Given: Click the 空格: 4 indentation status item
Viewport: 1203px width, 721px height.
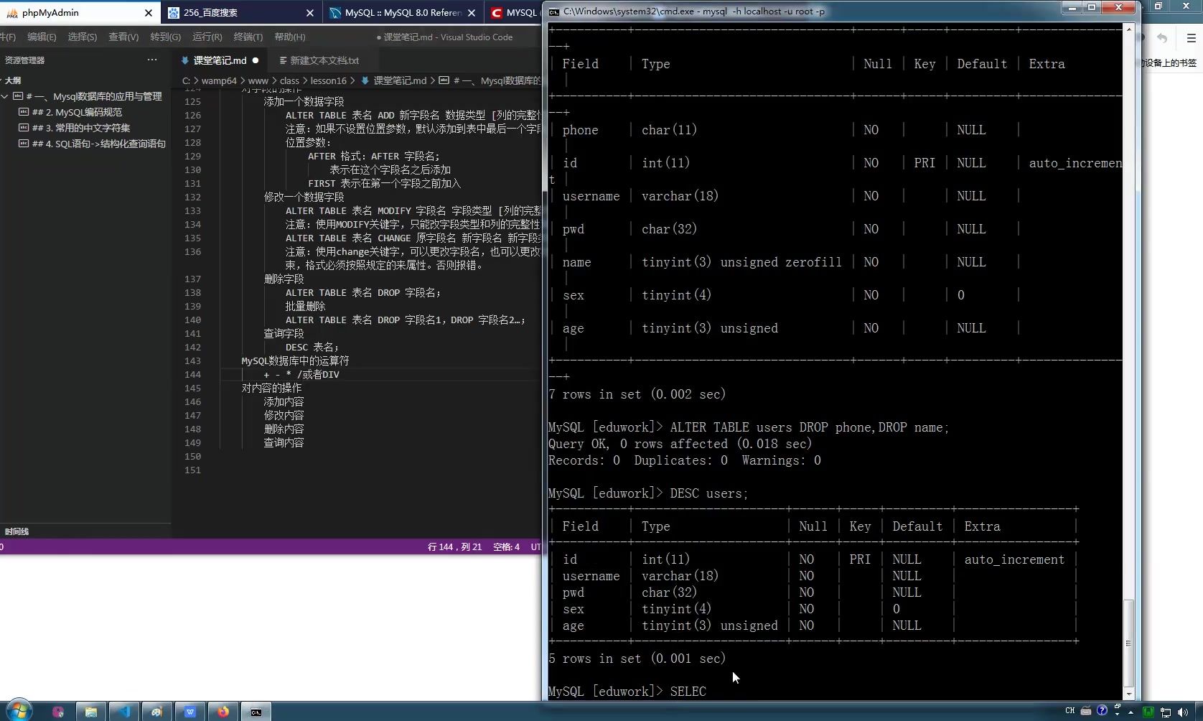Looking at the screenshot, I should coord(506,547).
